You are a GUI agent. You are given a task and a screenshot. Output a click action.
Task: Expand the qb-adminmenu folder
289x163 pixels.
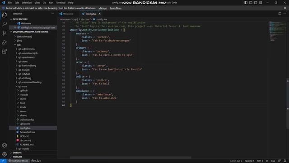(27, 49)
